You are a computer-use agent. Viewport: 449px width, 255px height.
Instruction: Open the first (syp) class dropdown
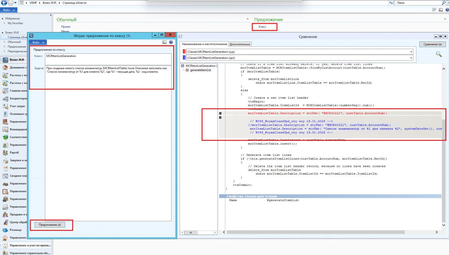point(411,52)
